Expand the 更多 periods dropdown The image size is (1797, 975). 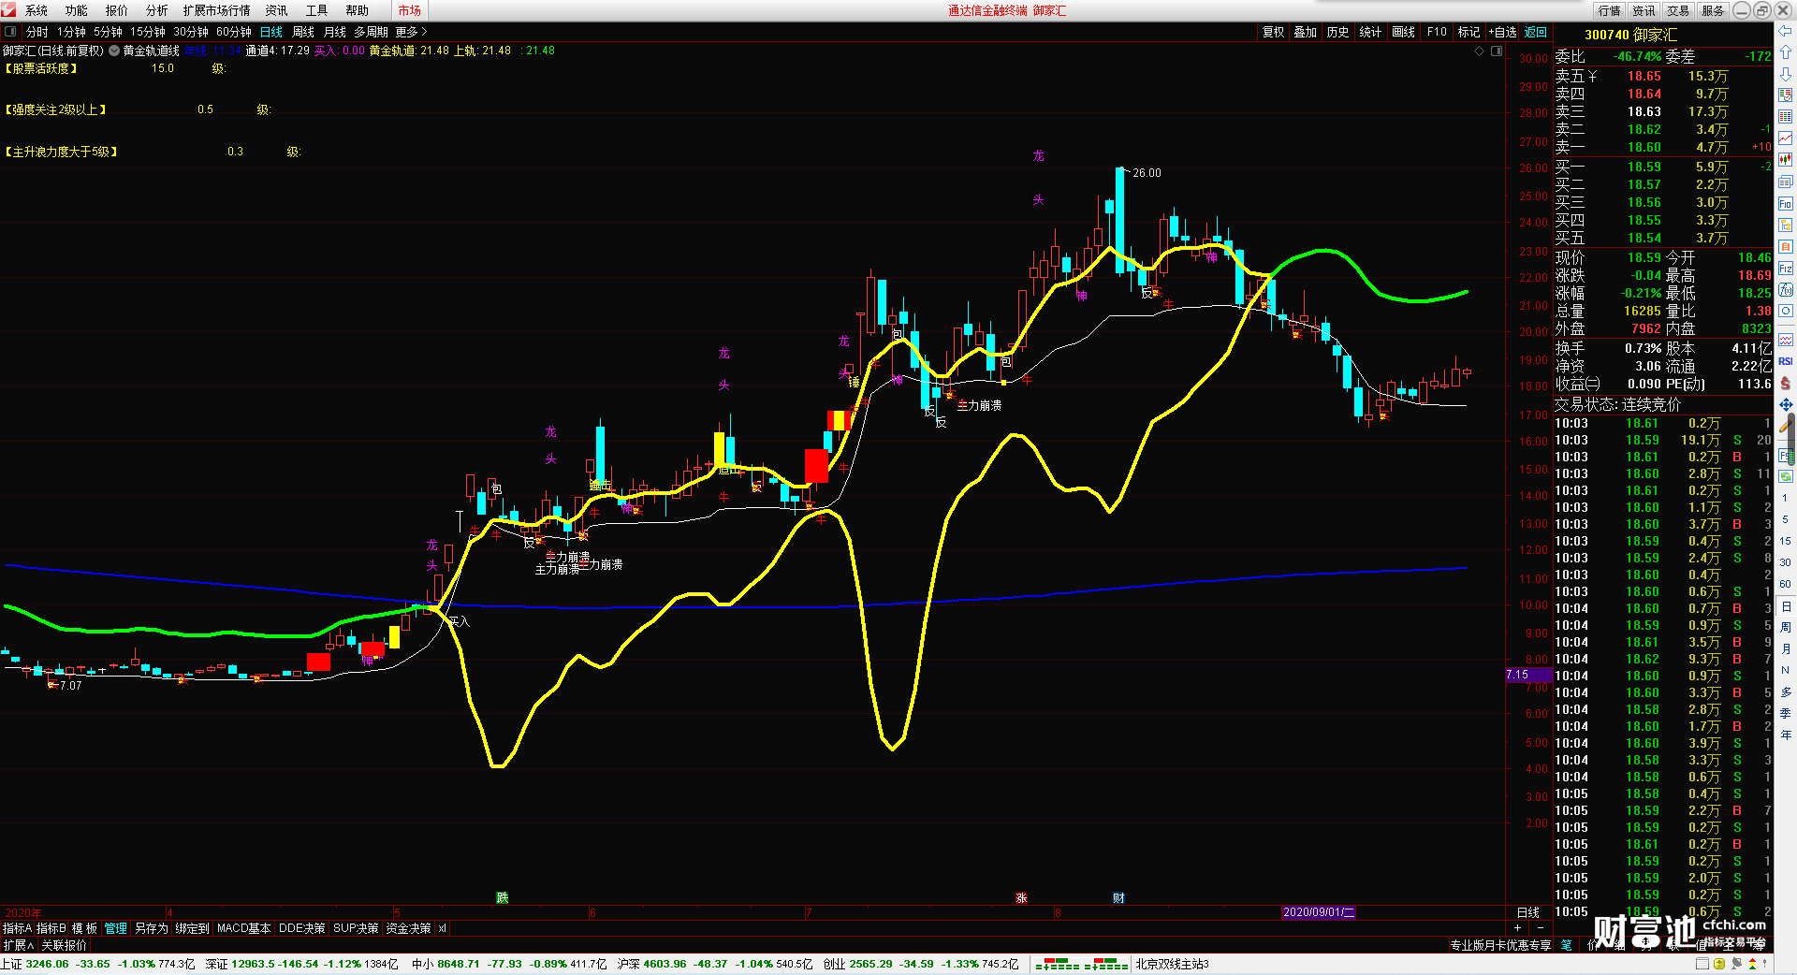[x=411, y=32]
